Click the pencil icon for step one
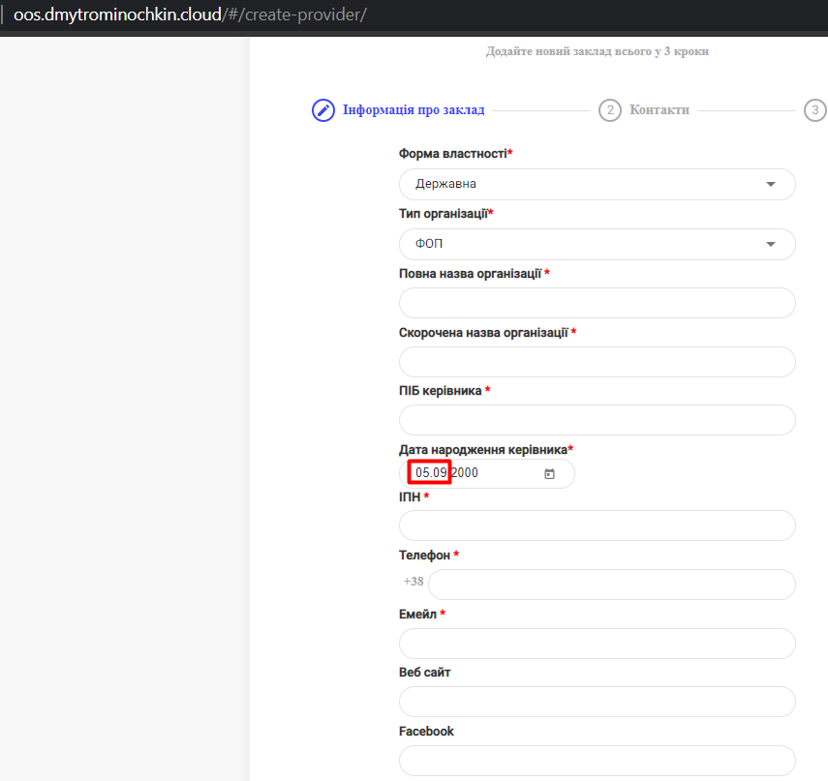The height and width of the screenshot is (781, 828). 323,110
